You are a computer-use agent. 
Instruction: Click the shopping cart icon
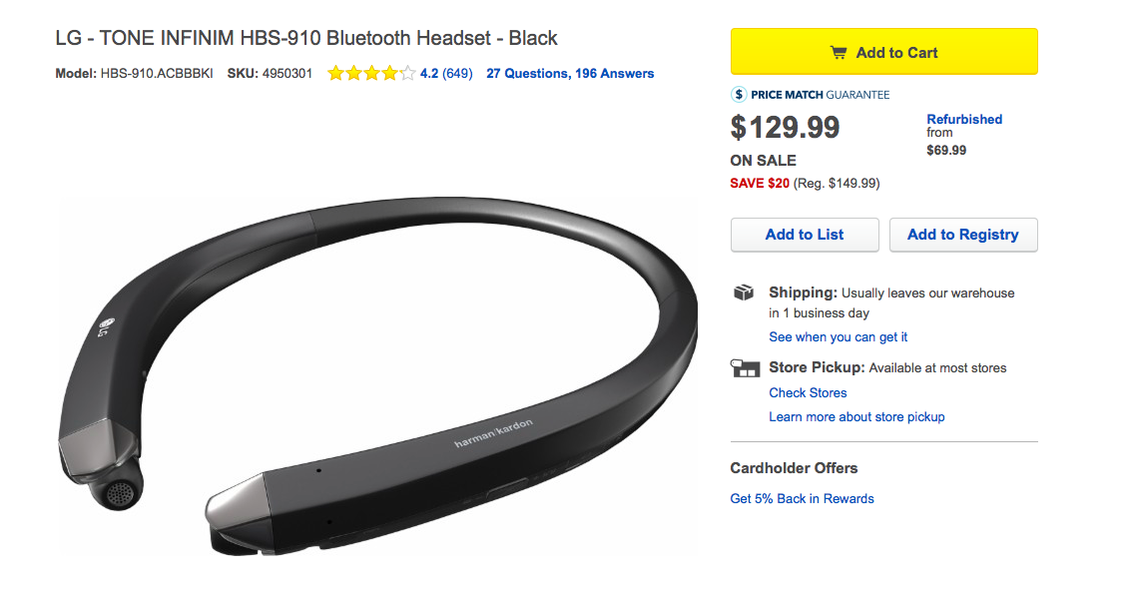point(839,53)
